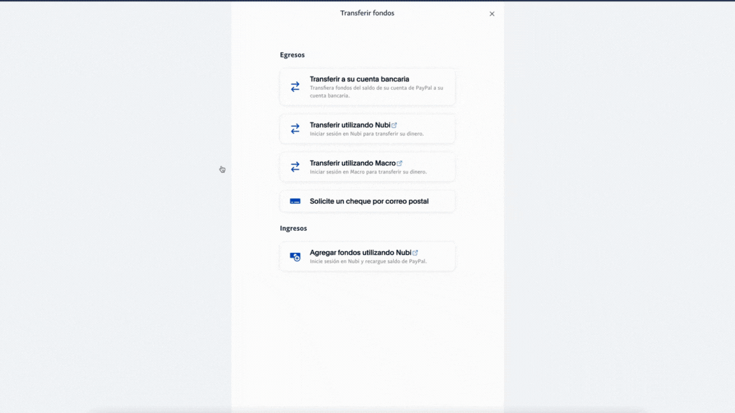Click the add funds wallet icon under Ingresos
Viewport: 735px width, 413px height.
tap(295, 256)
